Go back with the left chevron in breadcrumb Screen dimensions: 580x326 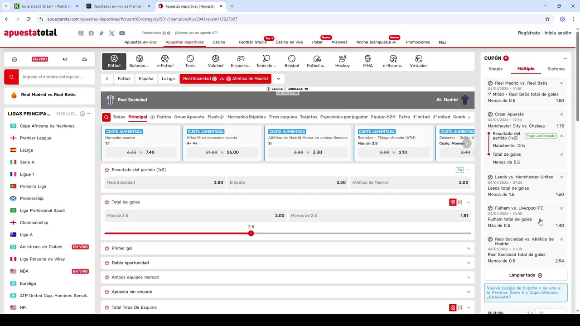tap(107, 78)
